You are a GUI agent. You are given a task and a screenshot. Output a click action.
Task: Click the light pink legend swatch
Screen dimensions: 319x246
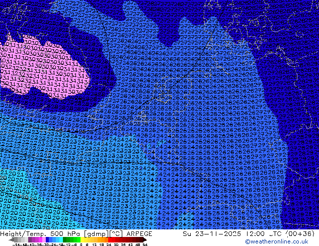[44, 239]
